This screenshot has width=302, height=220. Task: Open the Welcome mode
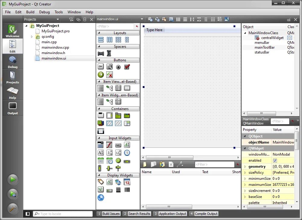click(12, 31)
